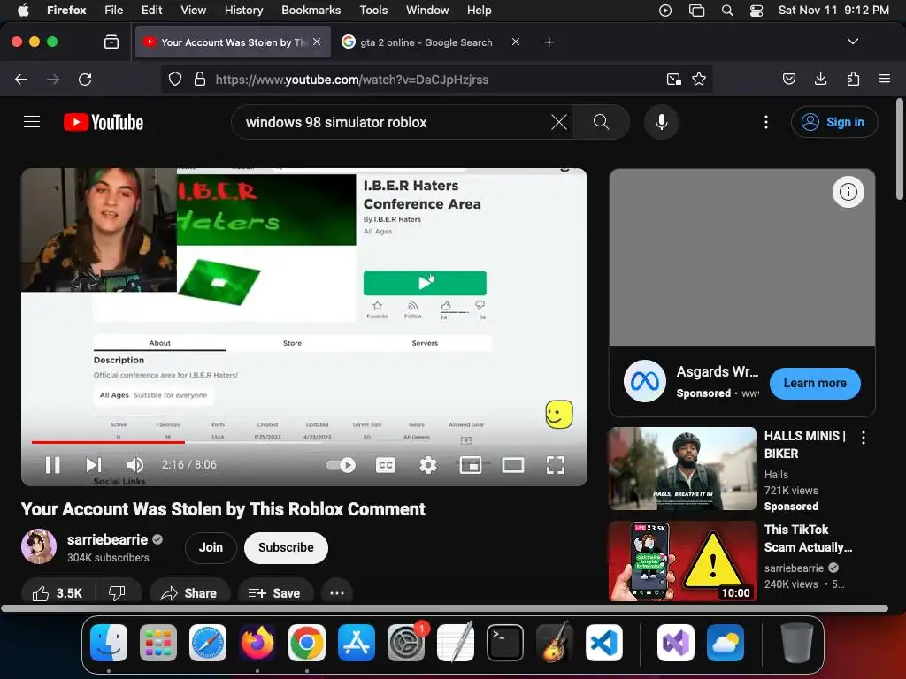Skip to next video
Viewport: 906px width, 679px height.
[x=94, y=465]
